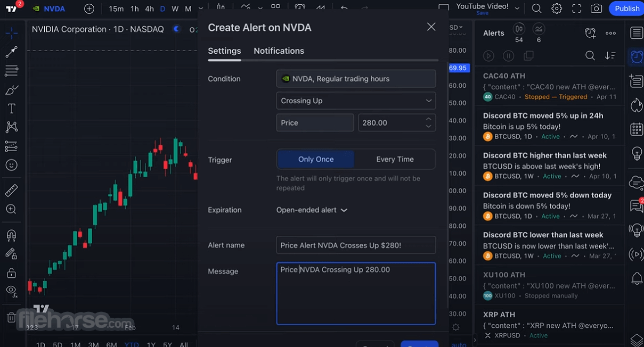The width and height of the screenshot is (644, 347).
Task: Open layout grid templates icon
Action: [x=275, y=8]
